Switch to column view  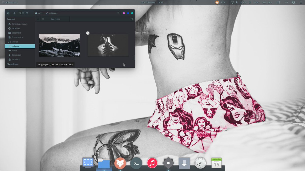coord(27,13)
